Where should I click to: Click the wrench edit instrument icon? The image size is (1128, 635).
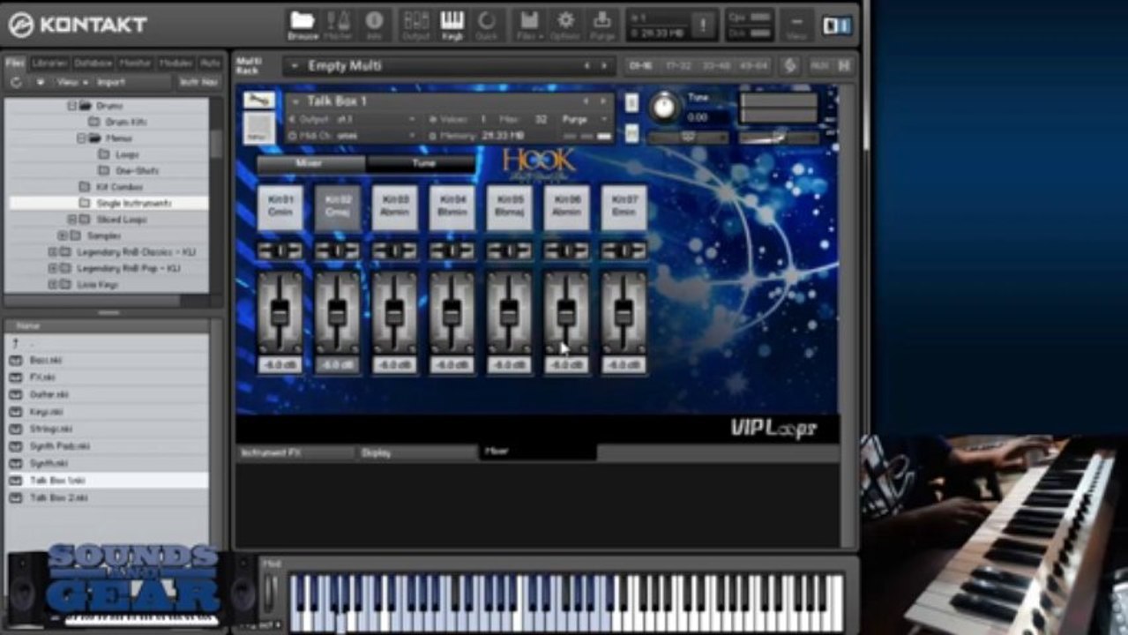pos(258,100)
